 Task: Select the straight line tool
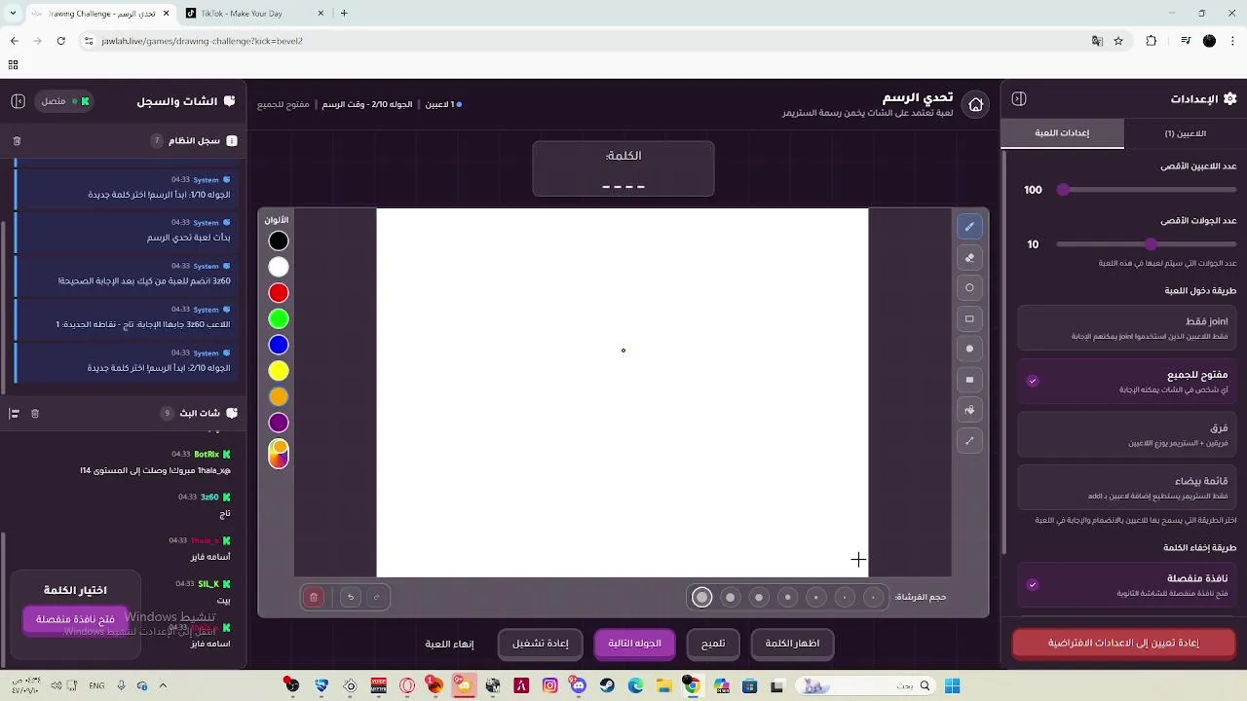pos(969,441)
